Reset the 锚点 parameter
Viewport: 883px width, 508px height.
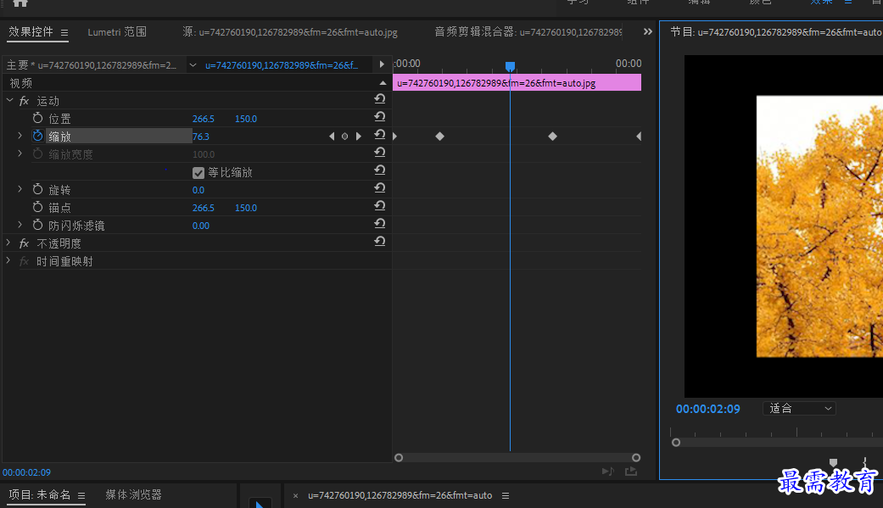tap(379, 206)
